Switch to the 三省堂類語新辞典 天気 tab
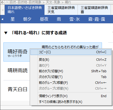The width and height of the screenshot is (113, 110). coord(61,10)
